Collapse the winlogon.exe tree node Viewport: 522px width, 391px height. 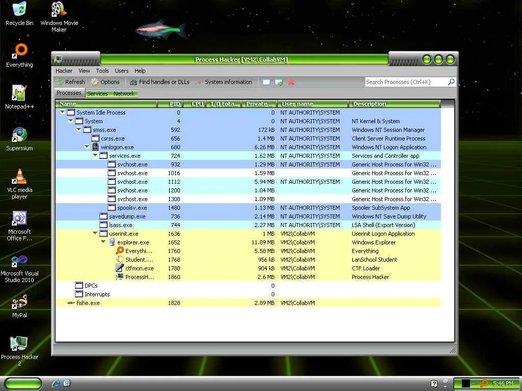pos(87,147)
